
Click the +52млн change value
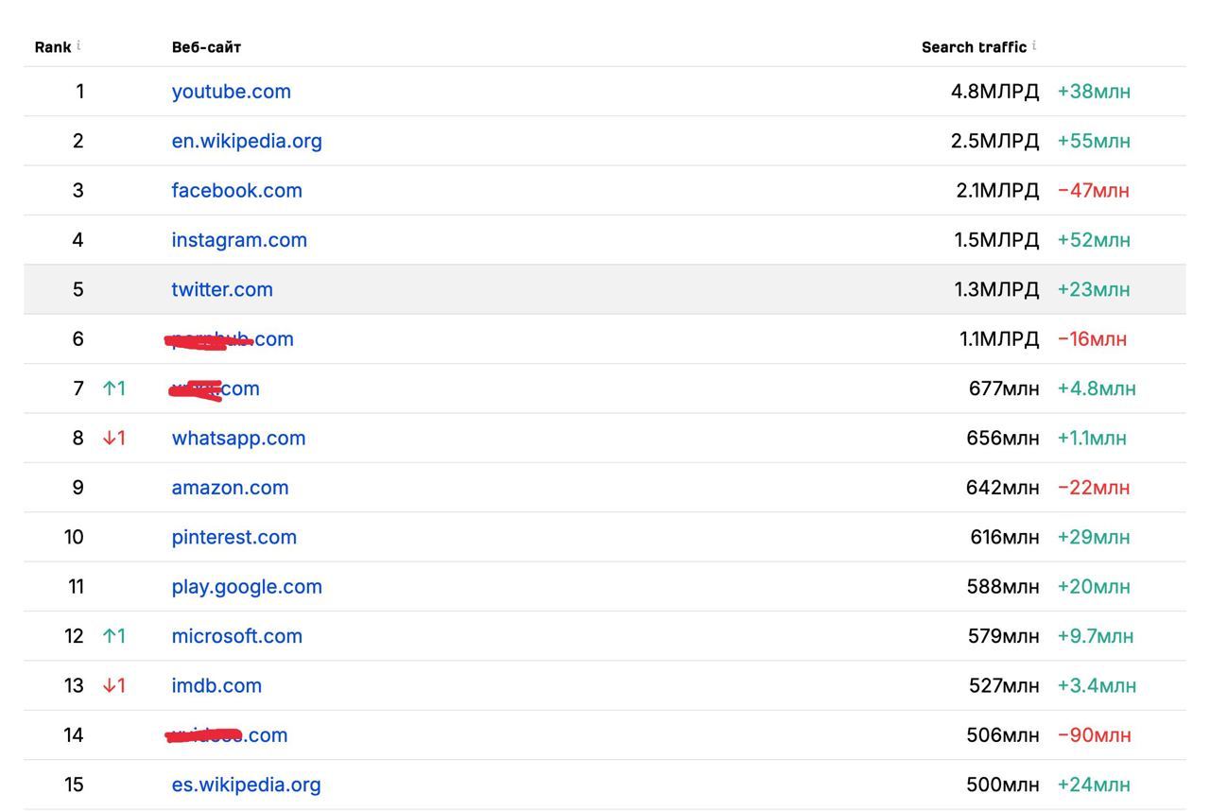click(x=1094, y=240)
